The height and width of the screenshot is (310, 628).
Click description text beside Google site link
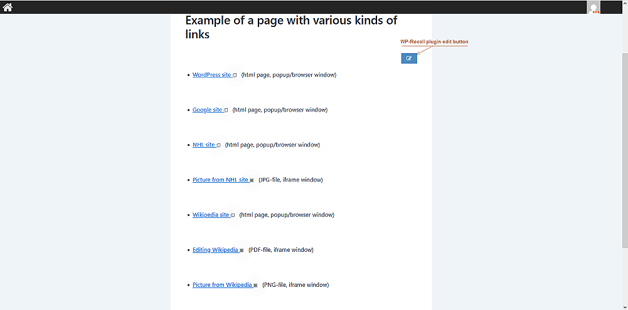click(280, 110)
